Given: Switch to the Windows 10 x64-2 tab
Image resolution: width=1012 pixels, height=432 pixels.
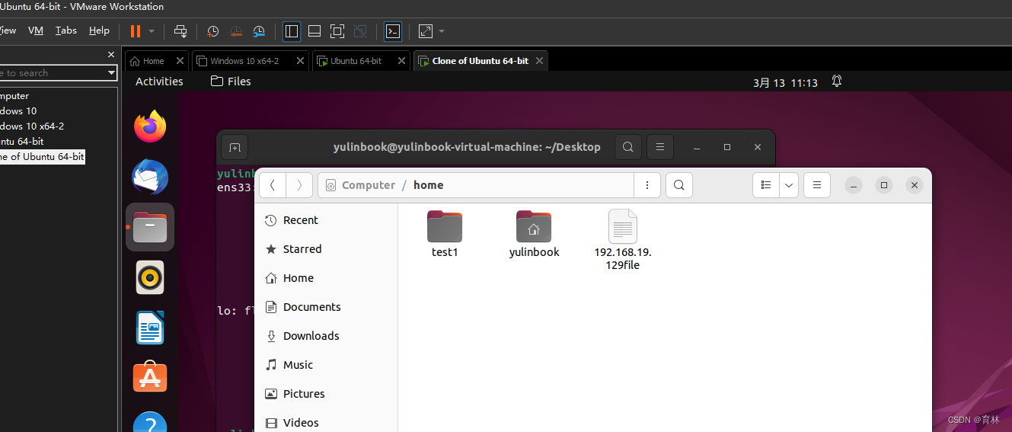Looking at the screenshot, I should coord(244,61).
